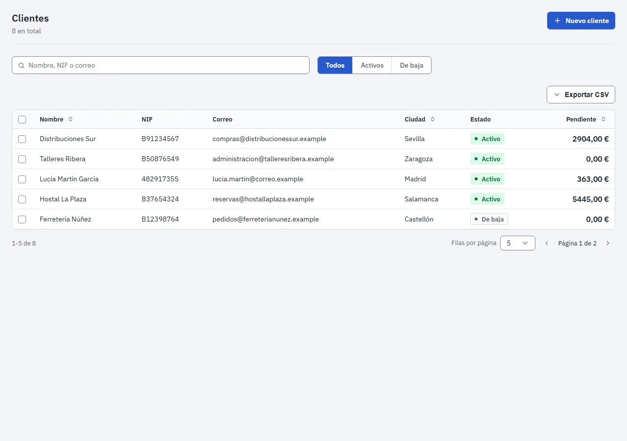Click pending amount 5445,00 €
The width and height of the screenshot is (627, 441).
(590, 199)
